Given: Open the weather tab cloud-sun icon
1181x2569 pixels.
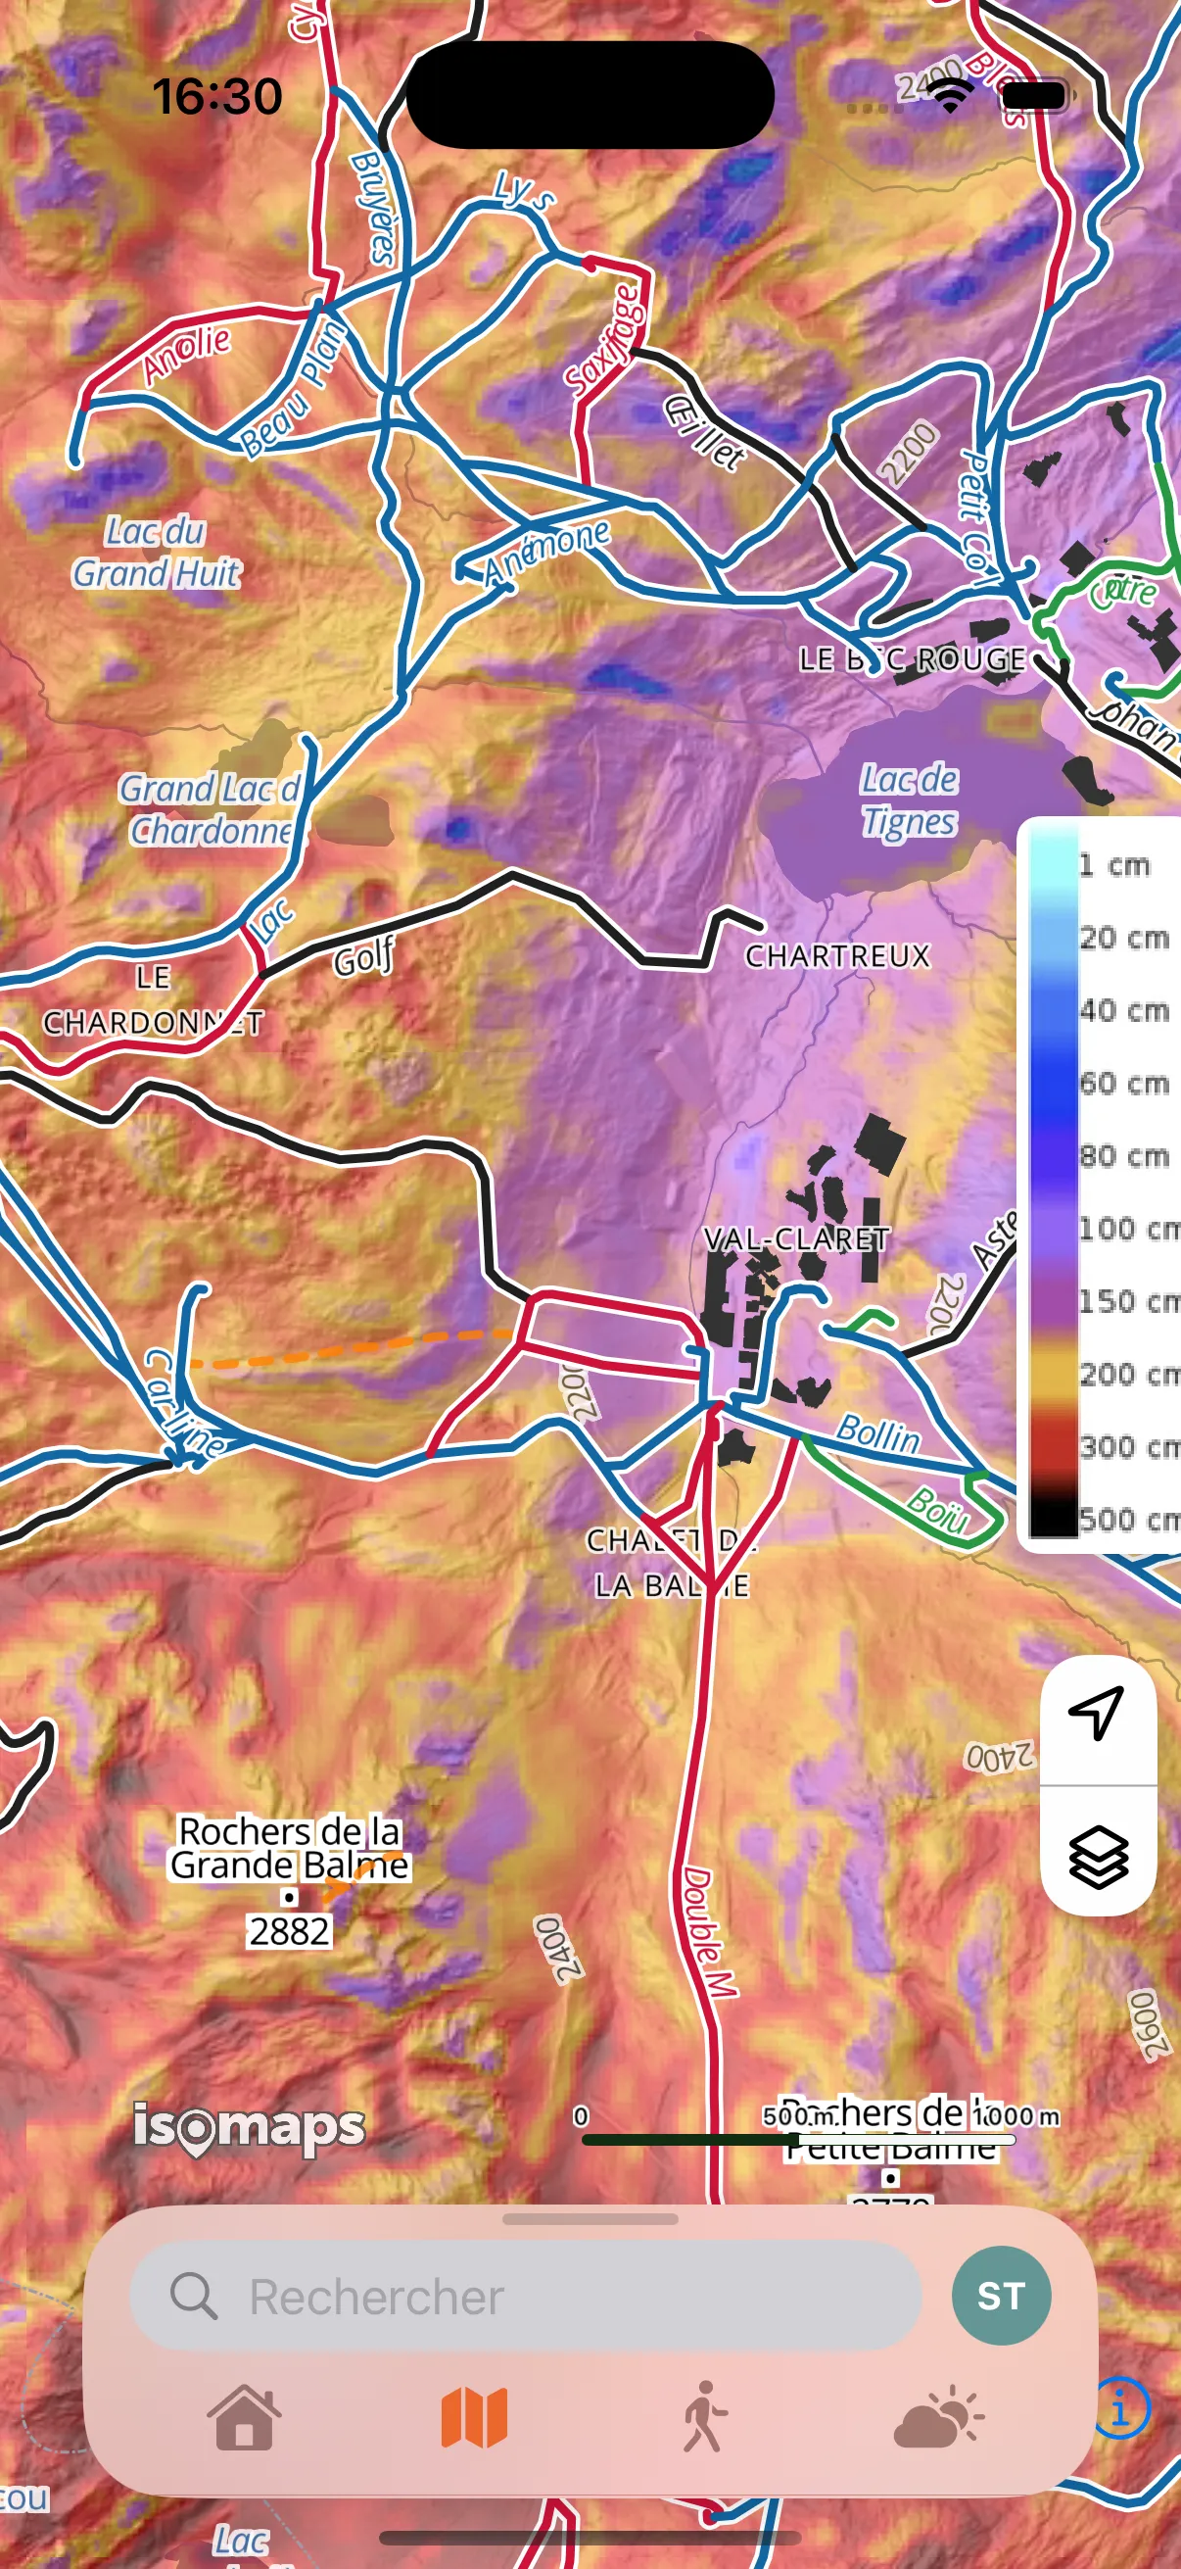Looking at the screenshot, I should tap(938, 2417).
